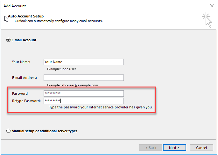This screenshot has width=218, height=155.
Task: Click the Your Name text field
Action: (83, 62)
